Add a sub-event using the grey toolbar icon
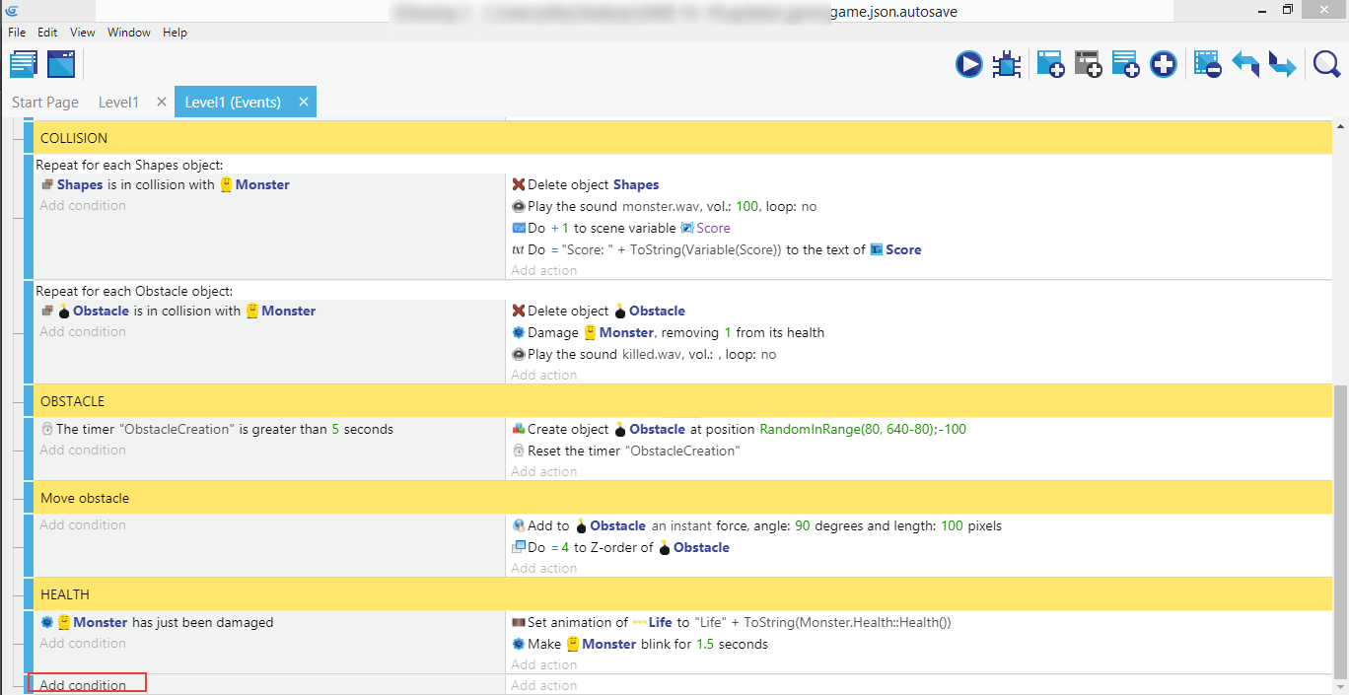 1088,65
